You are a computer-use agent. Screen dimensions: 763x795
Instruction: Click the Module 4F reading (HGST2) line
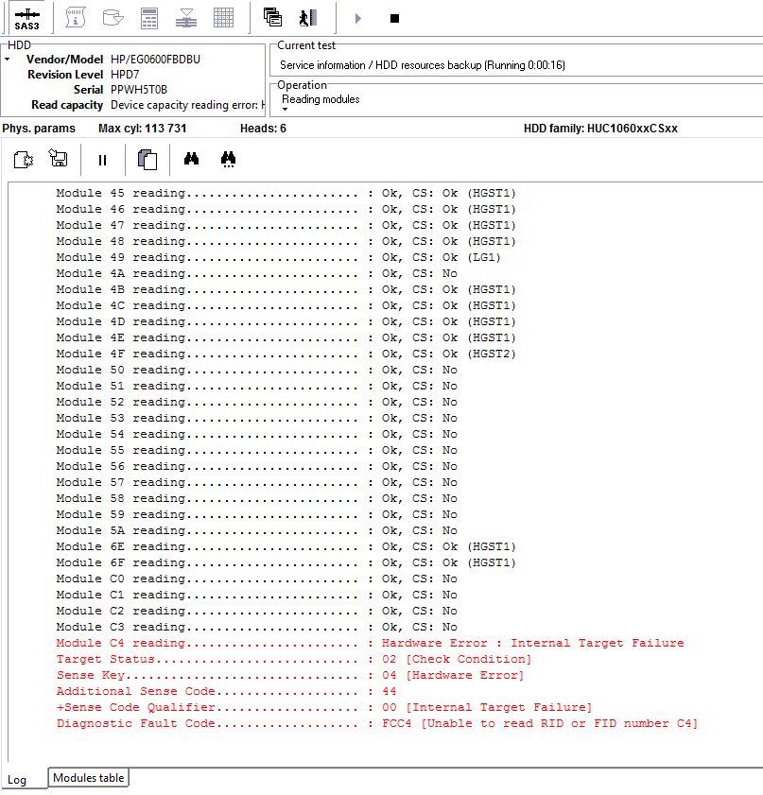[286, 354]
